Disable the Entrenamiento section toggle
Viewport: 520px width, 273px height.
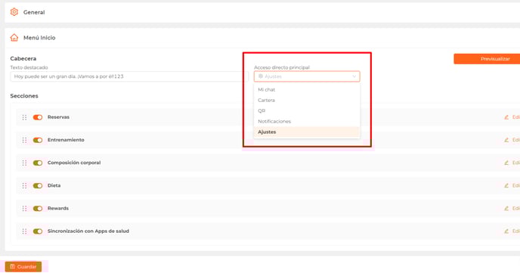click(38, 140)
